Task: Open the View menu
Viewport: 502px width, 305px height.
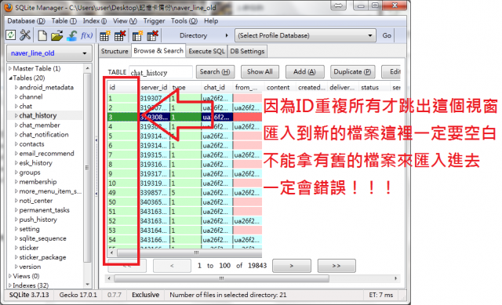Action: coord(125,21)
